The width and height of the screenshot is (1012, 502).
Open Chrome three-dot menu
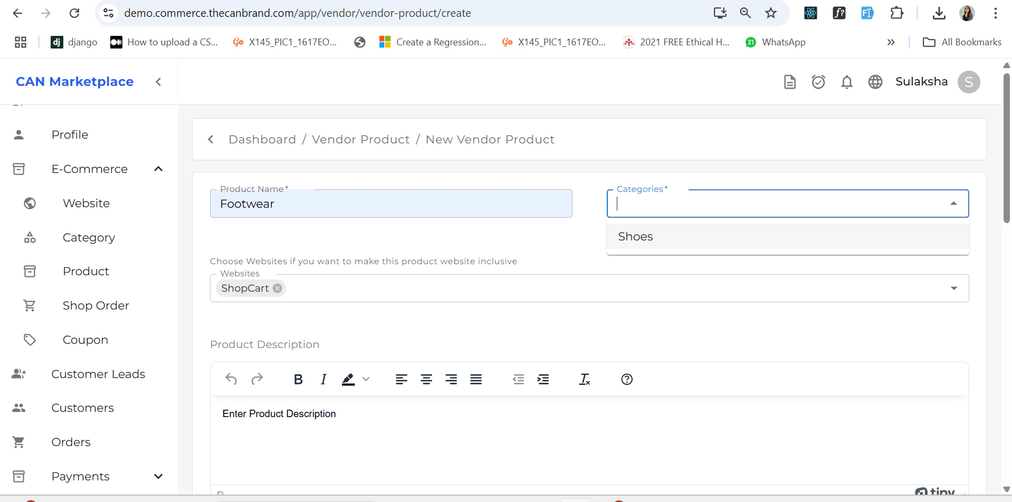click(x=995, y=13)
